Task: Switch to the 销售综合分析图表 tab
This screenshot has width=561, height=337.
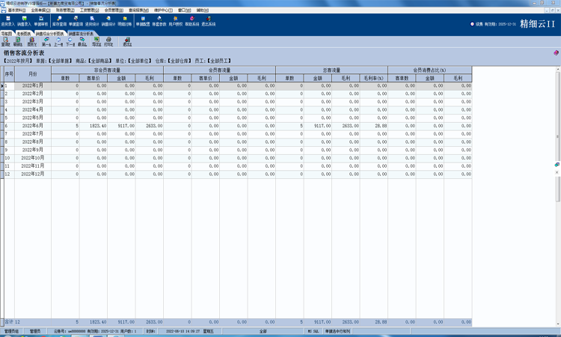Action: 49,34
